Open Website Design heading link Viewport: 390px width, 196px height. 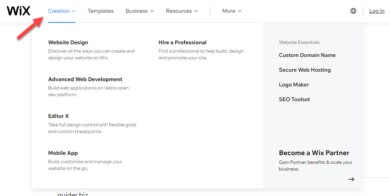pos(68,42)
